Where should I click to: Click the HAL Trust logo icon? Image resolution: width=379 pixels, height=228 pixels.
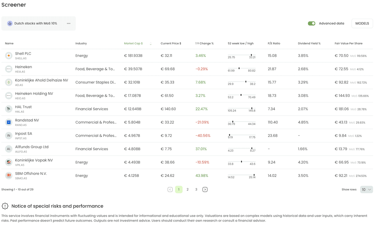pos(9,109)
